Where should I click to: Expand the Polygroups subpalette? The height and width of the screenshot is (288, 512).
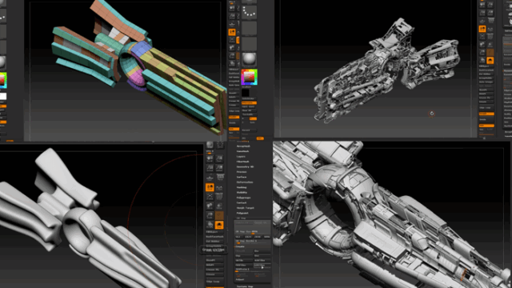(243, 198)
